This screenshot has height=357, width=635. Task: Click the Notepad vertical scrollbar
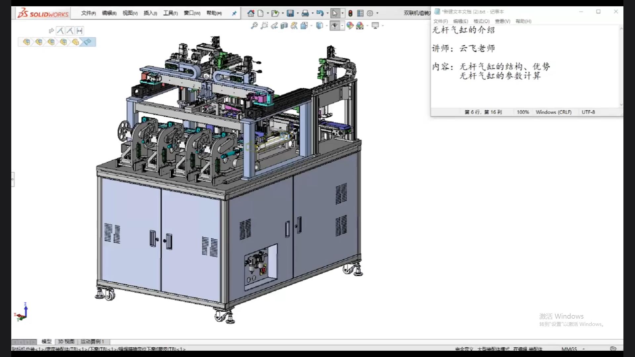621,66
